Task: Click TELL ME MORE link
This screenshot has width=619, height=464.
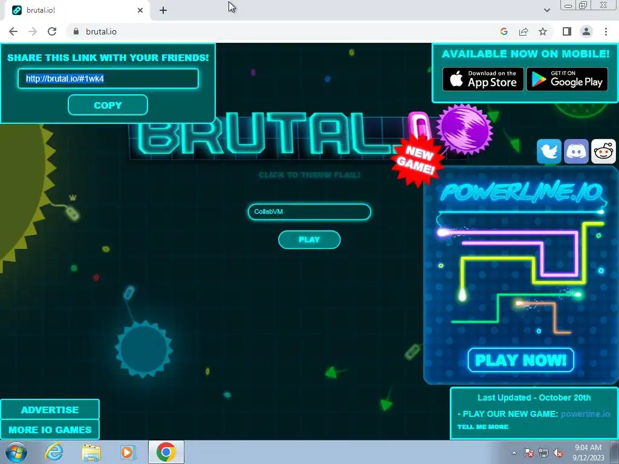Action: (483, 427)
